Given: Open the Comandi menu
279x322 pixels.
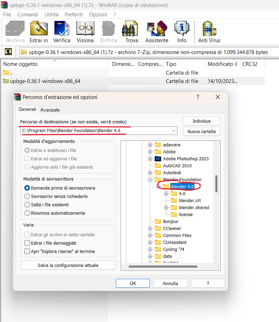Looking at the screenshot, I should point(28,15).
